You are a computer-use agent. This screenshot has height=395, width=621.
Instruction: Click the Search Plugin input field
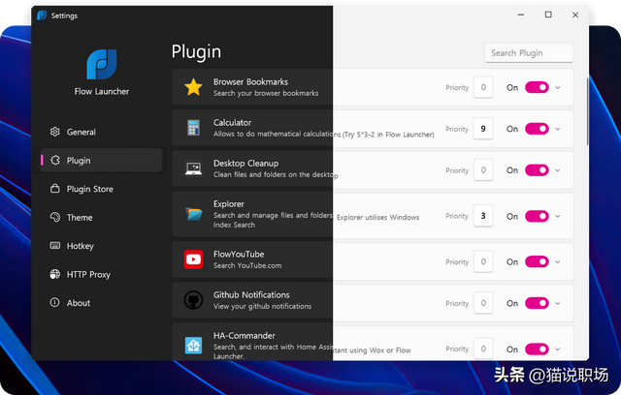(x=529, y=53)
